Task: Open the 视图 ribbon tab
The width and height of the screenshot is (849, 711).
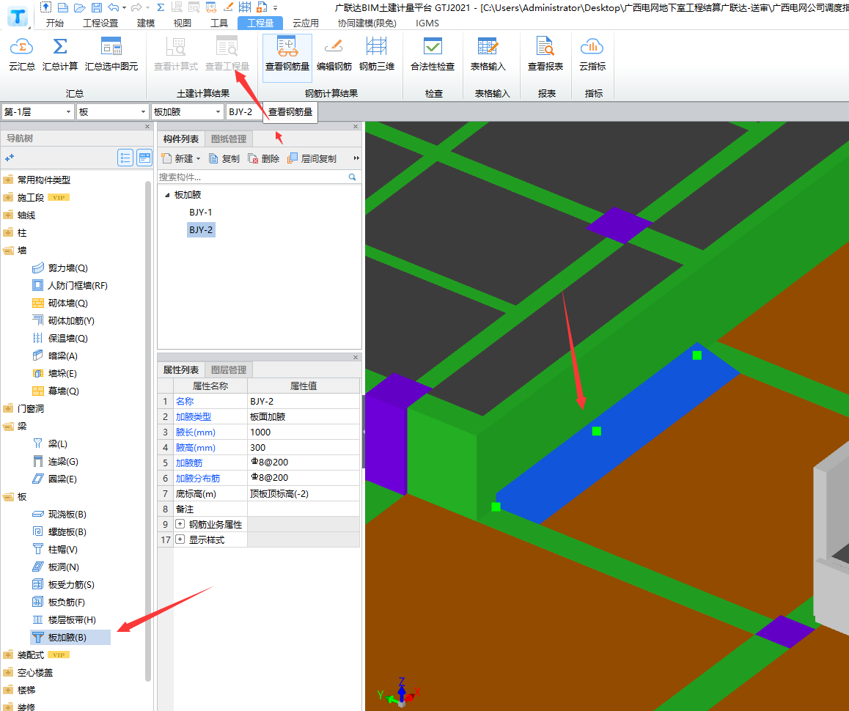Action: [183, 23]
